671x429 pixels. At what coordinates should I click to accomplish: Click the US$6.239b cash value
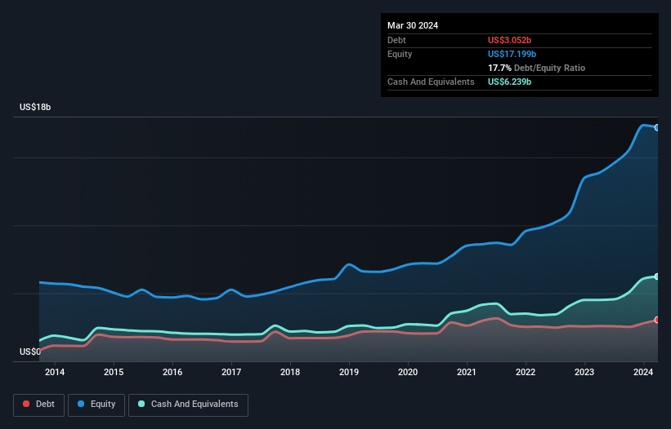coord(509,82)
